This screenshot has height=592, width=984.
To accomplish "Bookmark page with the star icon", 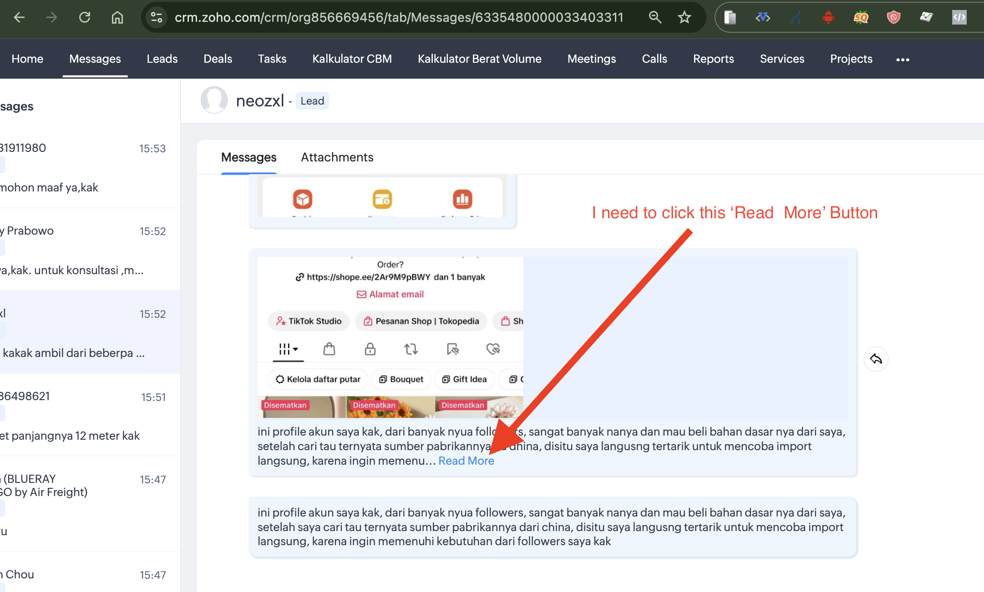I will [x=684, y=17].
